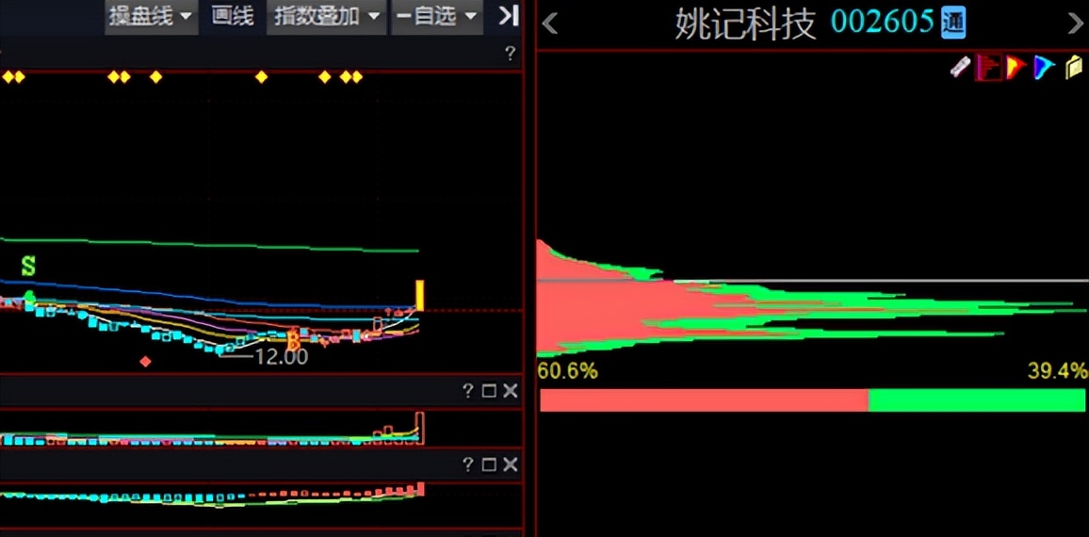Close the second indicator panel
The height and width of the screenshot is (537, 1089).
(511, 391)
